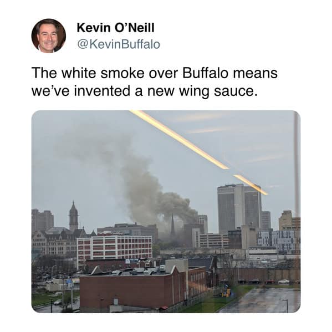Click the blue patterned building on the right
The height and width of the screenshot is (332, 332).
(x=278, y=241)
